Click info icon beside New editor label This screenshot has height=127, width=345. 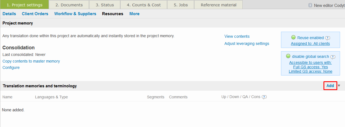(310, 5)
